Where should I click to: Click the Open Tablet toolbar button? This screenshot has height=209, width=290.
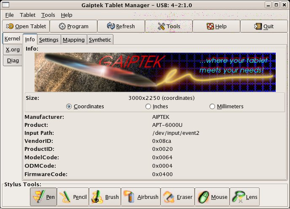26,26
